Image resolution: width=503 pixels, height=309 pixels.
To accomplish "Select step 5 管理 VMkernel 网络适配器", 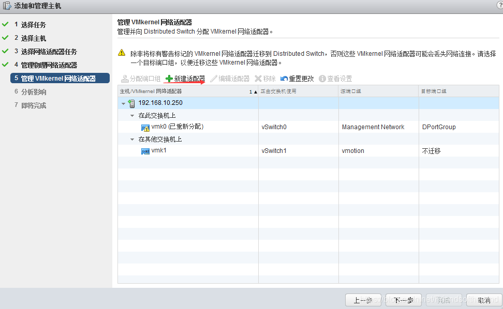I will [x=60, y=79].
